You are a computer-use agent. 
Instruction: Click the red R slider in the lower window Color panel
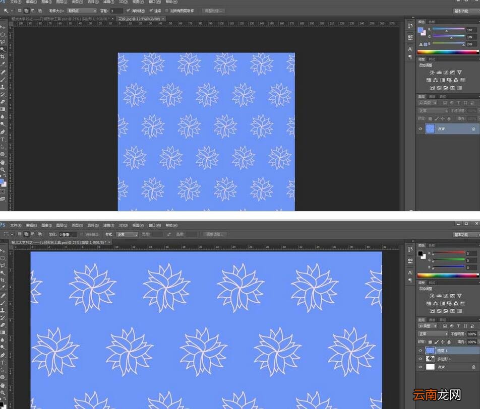tap(448, 253)
